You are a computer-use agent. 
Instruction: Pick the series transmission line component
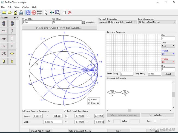(12, 54)
